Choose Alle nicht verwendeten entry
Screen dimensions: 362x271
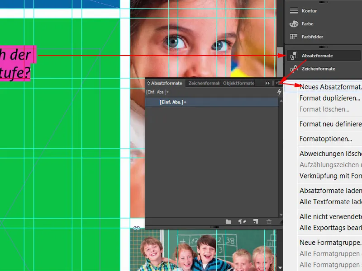click(330, 217)
